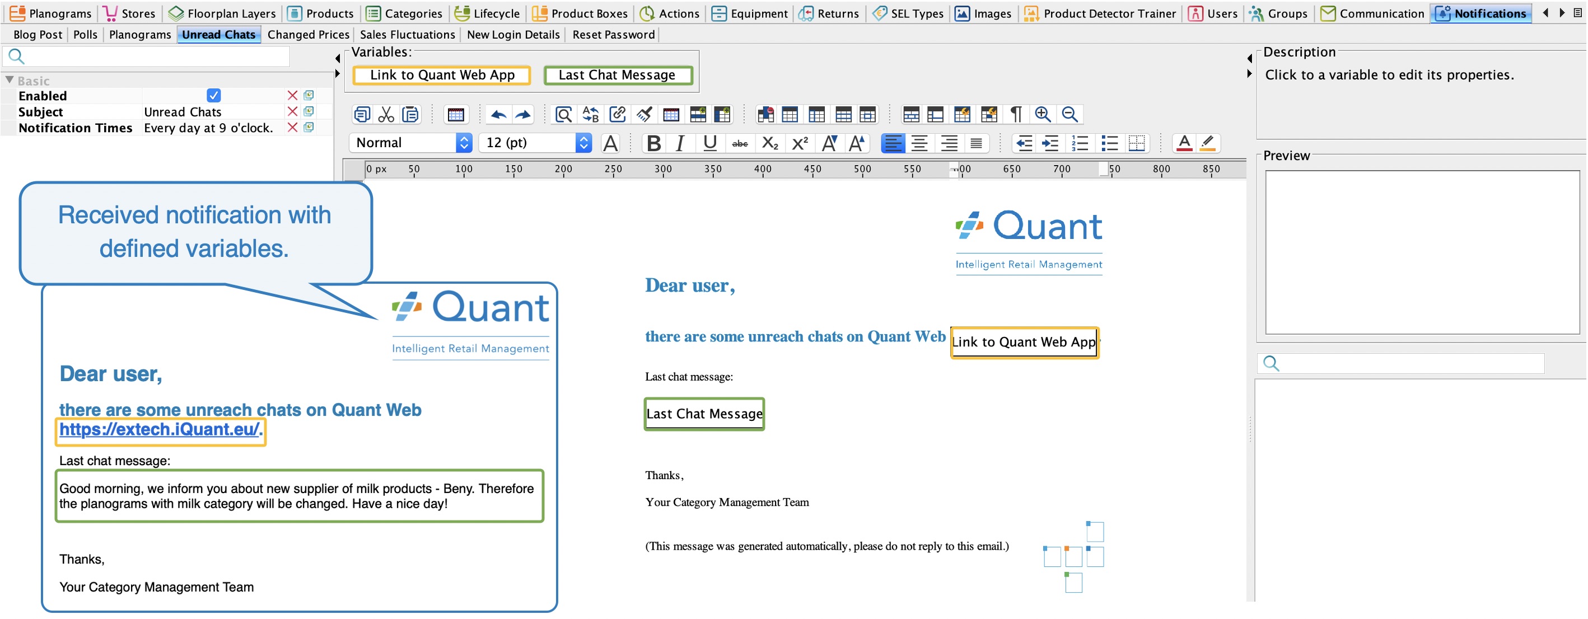
Task: Open the 12 (pt) font size dropdown
Action: pyautogui.click(x=535, y=143)
